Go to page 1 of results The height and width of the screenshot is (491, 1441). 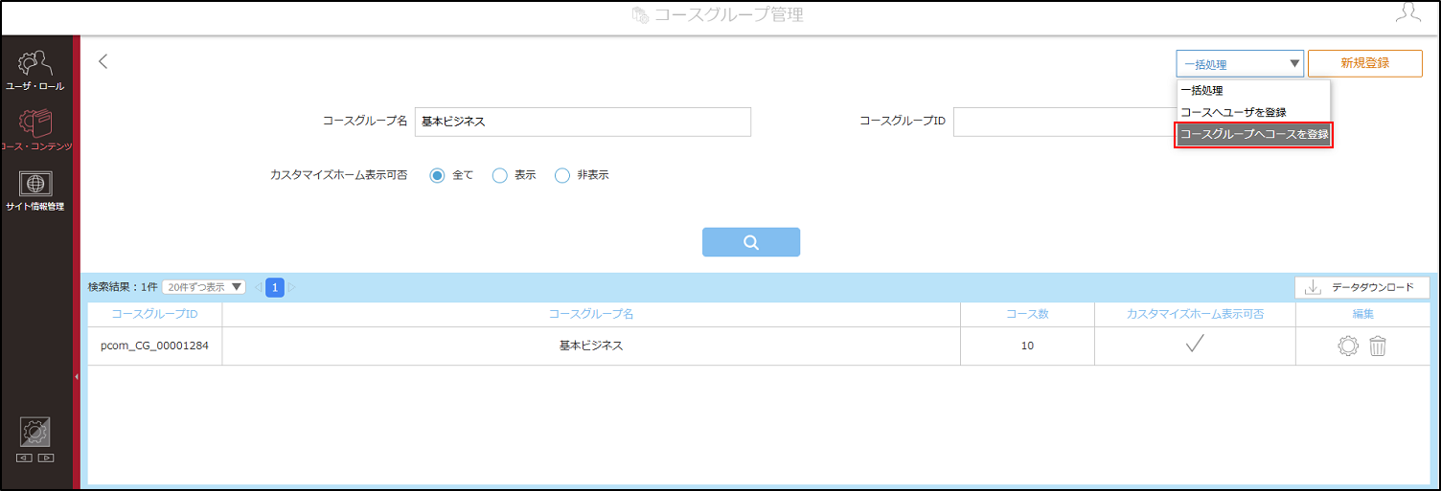pos(275,287)
